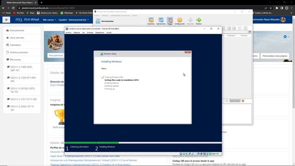The width and height of the screenshot is (295, 166).
Task: Reload the page in Chrome
Action: pyautogui.click(x=13, y=8)
